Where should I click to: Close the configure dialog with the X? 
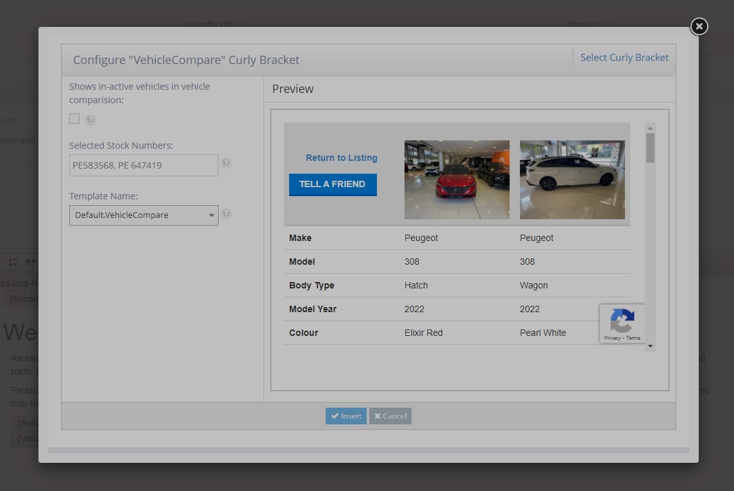(698, 26)
